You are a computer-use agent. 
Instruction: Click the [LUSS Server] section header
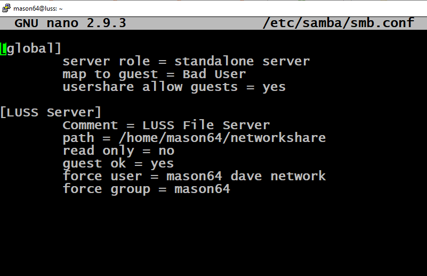click(51, 112)
